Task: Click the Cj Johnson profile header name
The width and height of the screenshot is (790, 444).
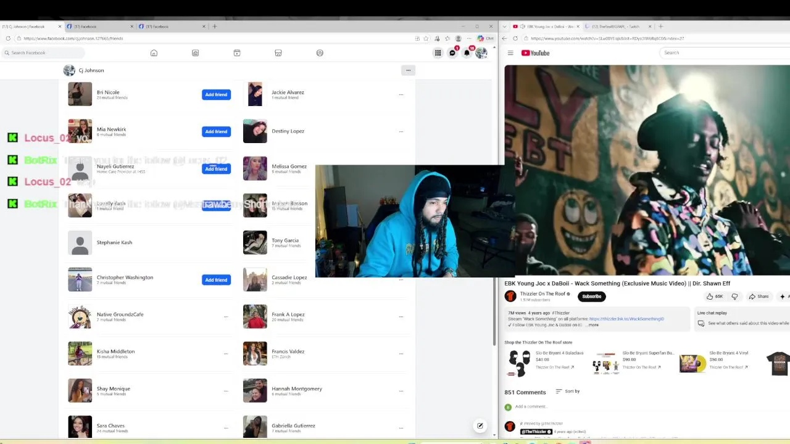Action: 91,70
